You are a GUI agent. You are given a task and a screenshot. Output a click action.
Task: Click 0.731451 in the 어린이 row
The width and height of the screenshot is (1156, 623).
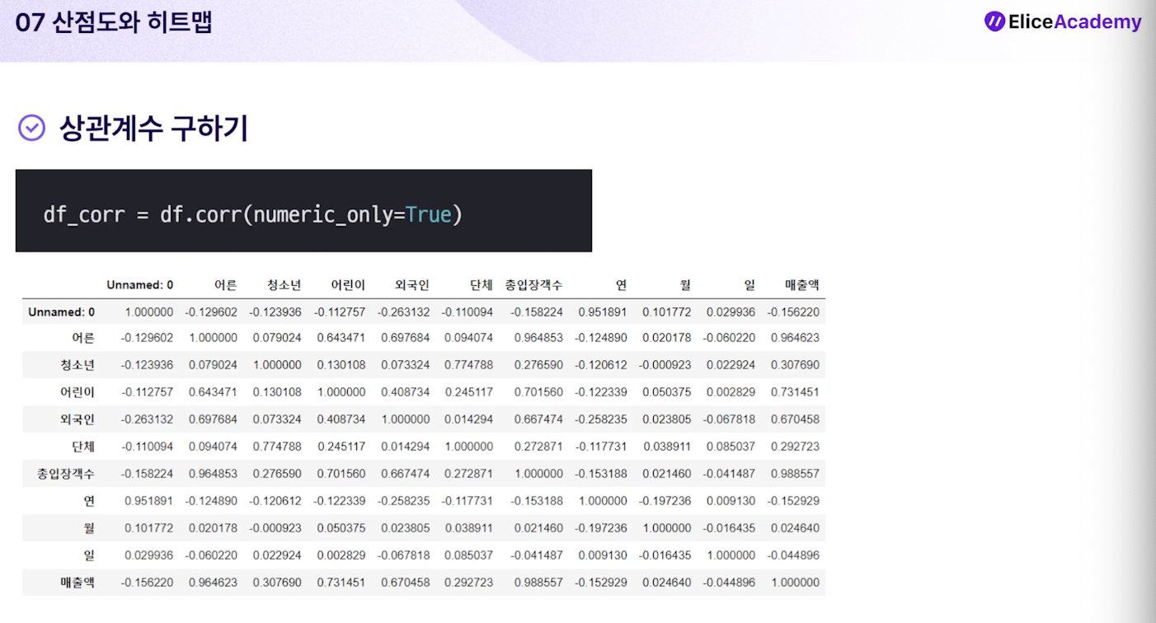coord(795,392)
